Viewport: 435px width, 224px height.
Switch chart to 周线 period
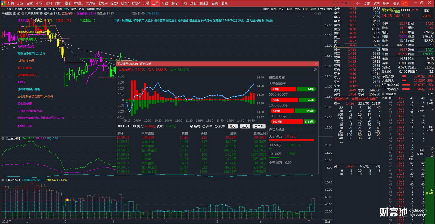(74, 9)
